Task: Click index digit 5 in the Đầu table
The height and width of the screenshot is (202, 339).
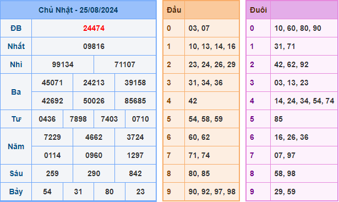Action: click(169, 119)
